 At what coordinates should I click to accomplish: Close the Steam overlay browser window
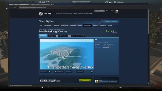(149, 4)
